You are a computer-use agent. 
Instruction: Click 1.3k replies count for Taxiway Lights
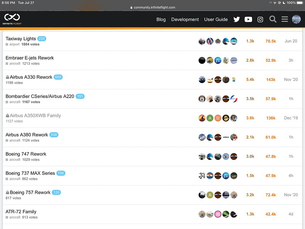(250, 41)
